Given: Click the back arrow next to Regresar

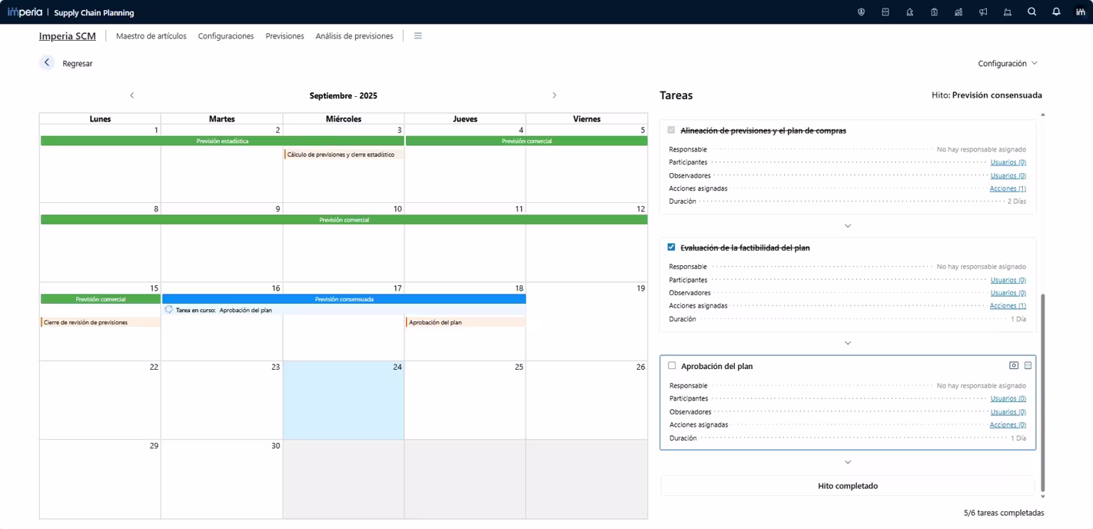Looking at the screenshot, I should pyautogui.click(x=47, y=63).
